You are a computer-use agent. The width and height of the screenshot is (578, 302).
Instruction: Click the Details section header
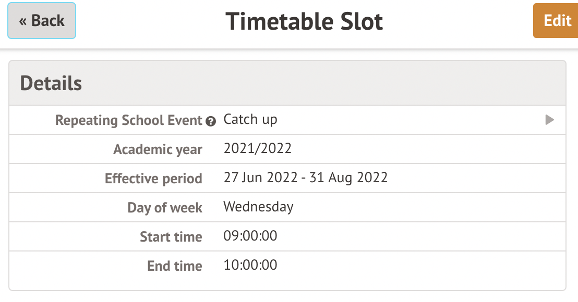pyautogui.click(x=51, y=83)
